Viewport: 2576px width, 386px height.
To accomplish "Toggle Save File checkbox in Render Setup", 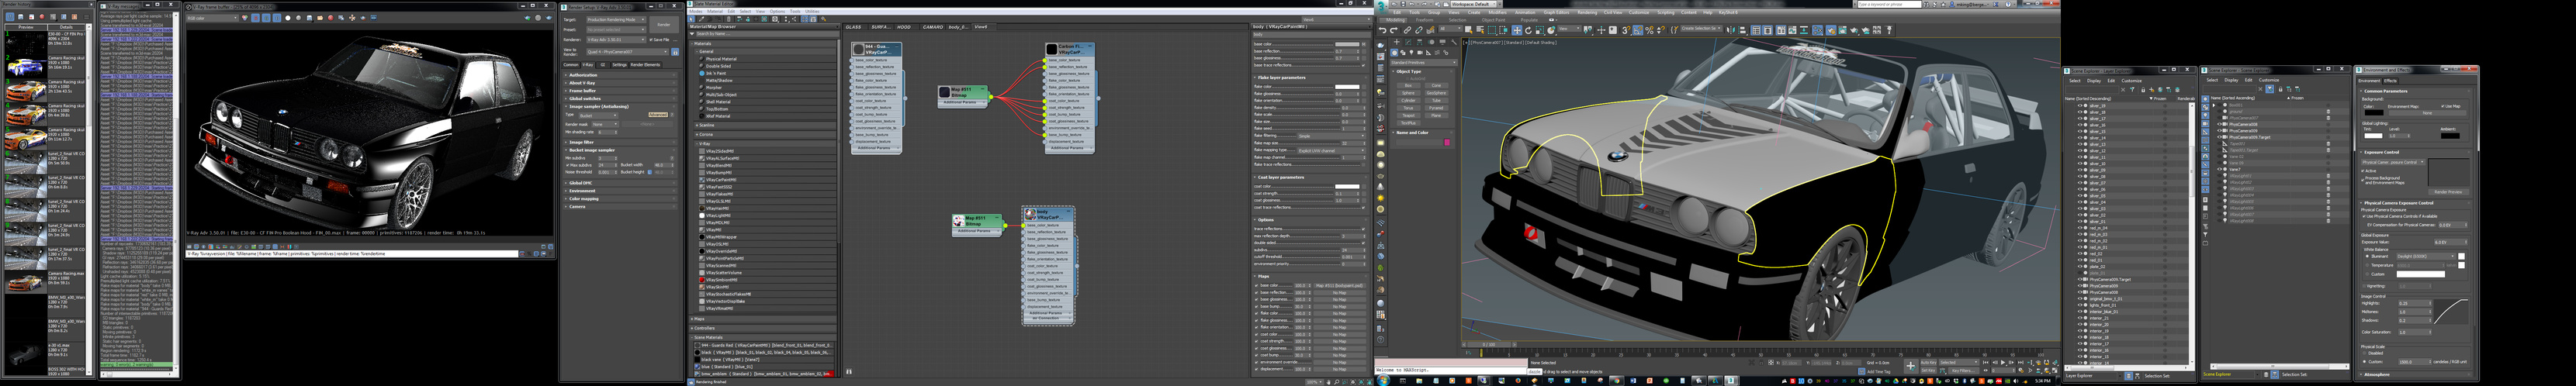I will 651,40.
